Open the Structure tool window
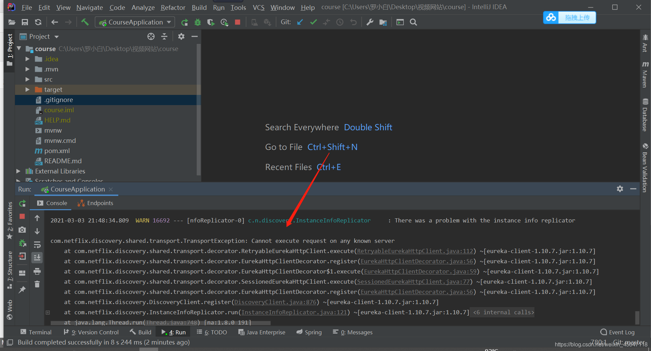The image size is (651, 351). click(x=10, y=270)
